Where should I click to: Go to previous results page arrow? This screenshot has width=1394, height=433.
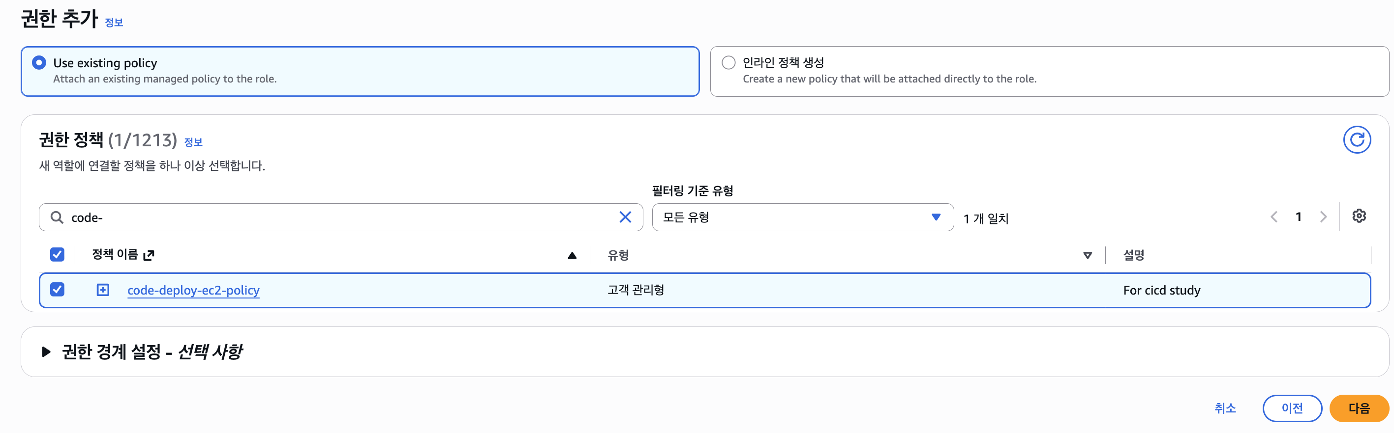[1274, 217]
